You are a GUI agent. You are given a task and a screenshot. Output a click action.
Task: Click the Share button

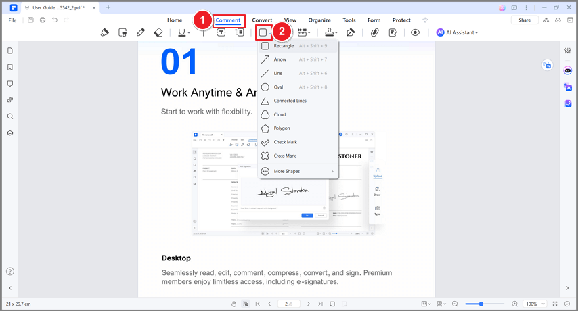tap(525, 20)
